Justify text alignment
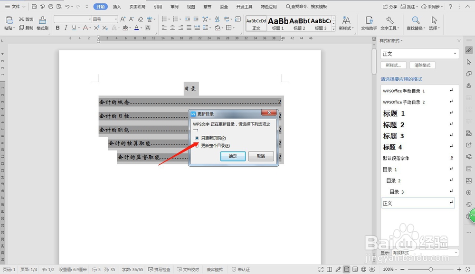475x274 pixels. click(189, 28)
